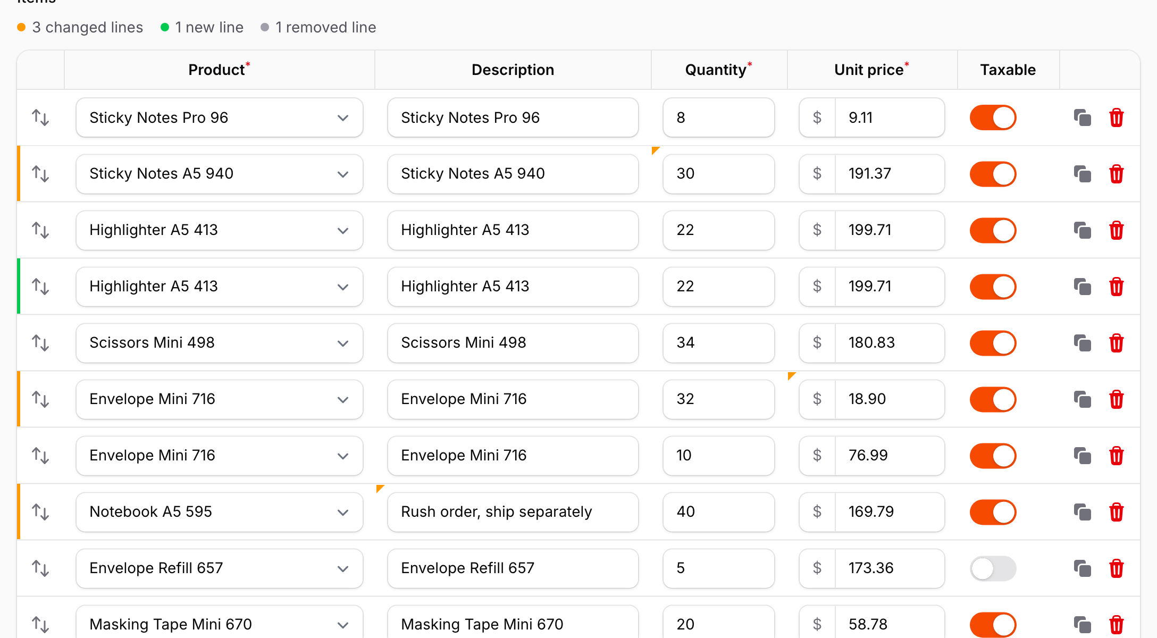Edit the Rush order, ship separately description
Screen dimensions: 1157x638
coord(513,512)
